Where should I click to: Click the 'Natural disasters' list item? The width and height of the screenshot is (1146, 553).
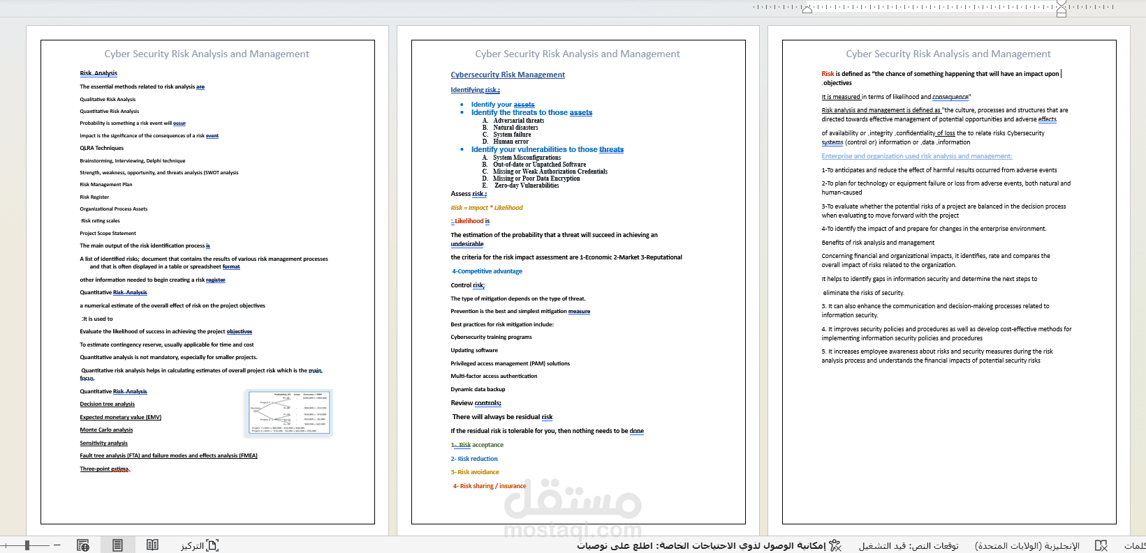pos(515,128)
